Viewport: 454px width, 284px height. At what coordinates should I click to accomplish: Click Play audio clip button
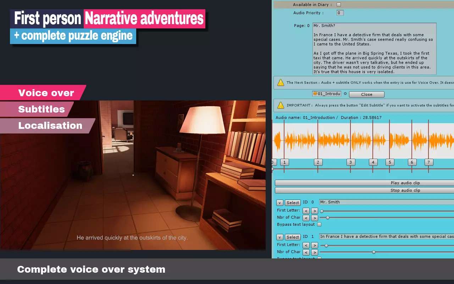365,183
